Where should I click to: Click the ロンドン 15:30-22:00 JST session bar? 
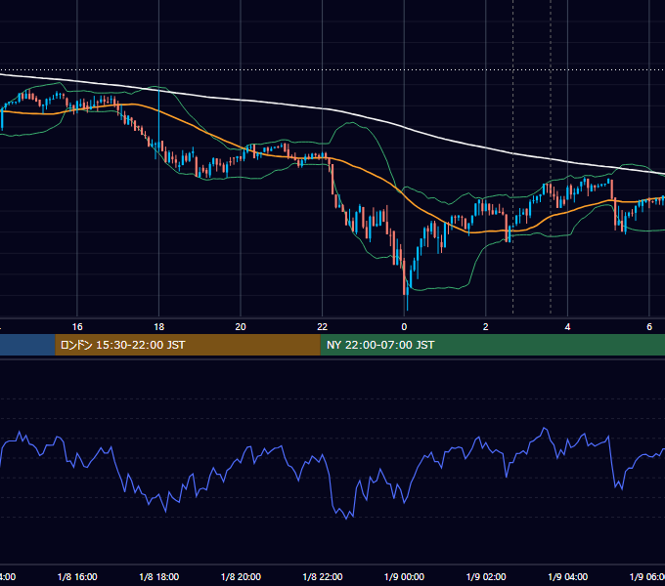(x=188, y=345)
